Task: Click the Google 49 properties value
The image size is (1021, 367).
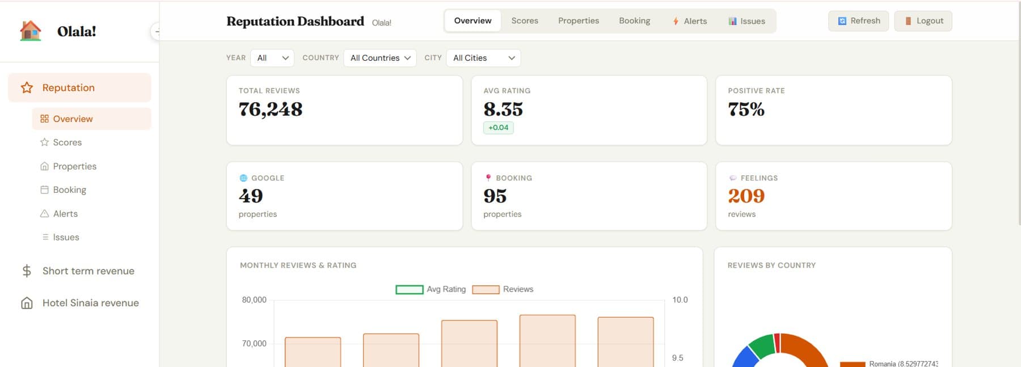Action: pyautogui.click(x=251, y=196)
